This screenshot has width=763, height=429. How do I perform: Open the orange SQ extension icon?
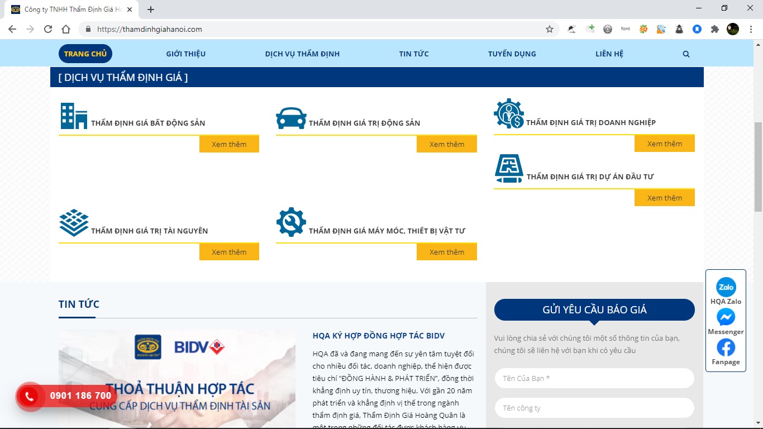click(x=643, y=29)
